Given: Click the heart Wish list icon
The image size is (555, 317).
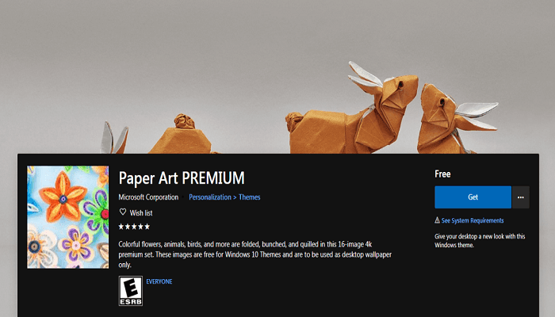Looking at the screenshot, I should coord(123,212).
